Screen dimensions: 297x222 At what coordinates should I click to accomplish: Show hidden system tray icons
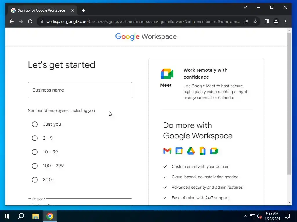click(x=245, y=216)
